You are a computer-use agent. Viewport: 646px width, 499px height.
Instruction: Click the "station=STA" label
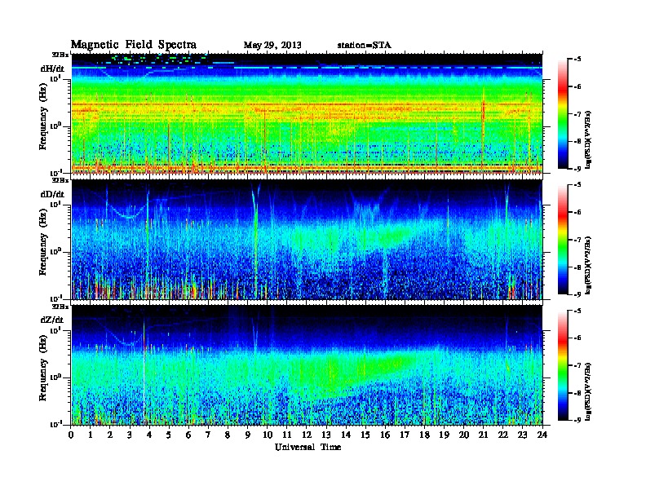[364, 46]
